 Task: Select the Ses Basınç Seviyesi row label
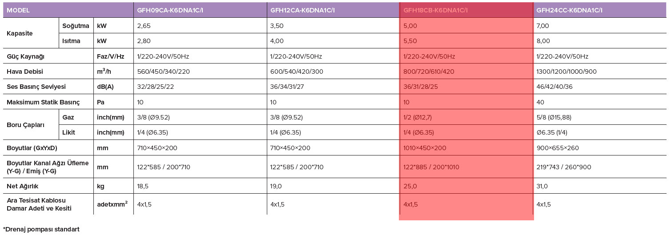coord(36,87)
